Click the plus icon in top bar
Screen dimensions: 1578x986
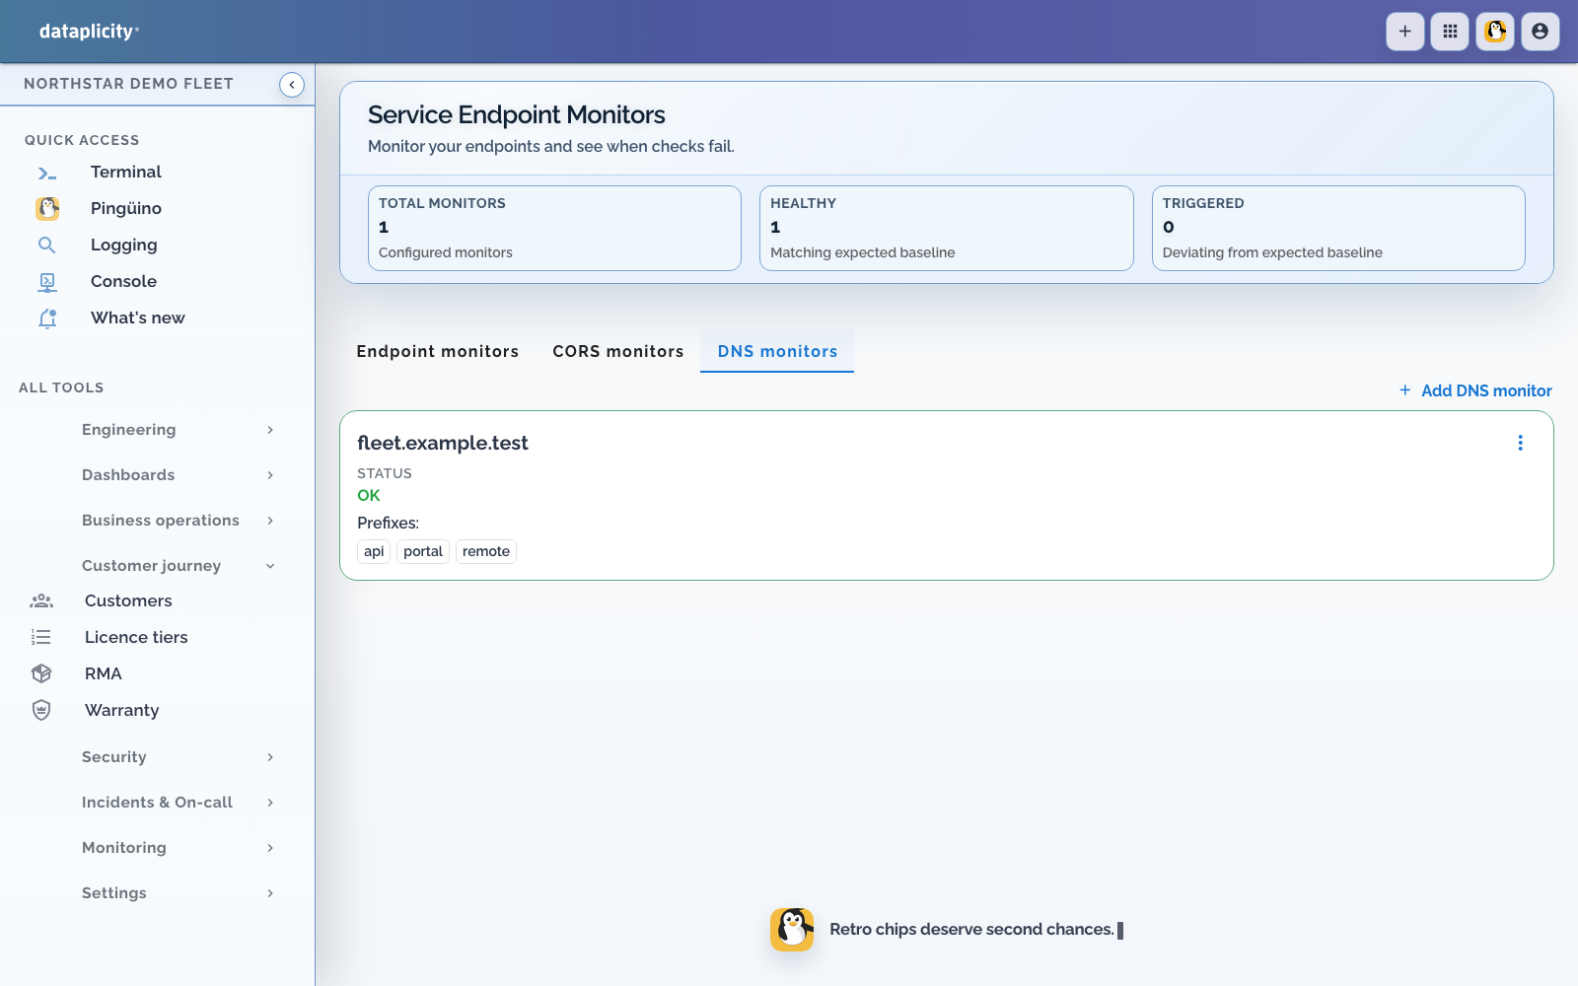[1404, 32]
